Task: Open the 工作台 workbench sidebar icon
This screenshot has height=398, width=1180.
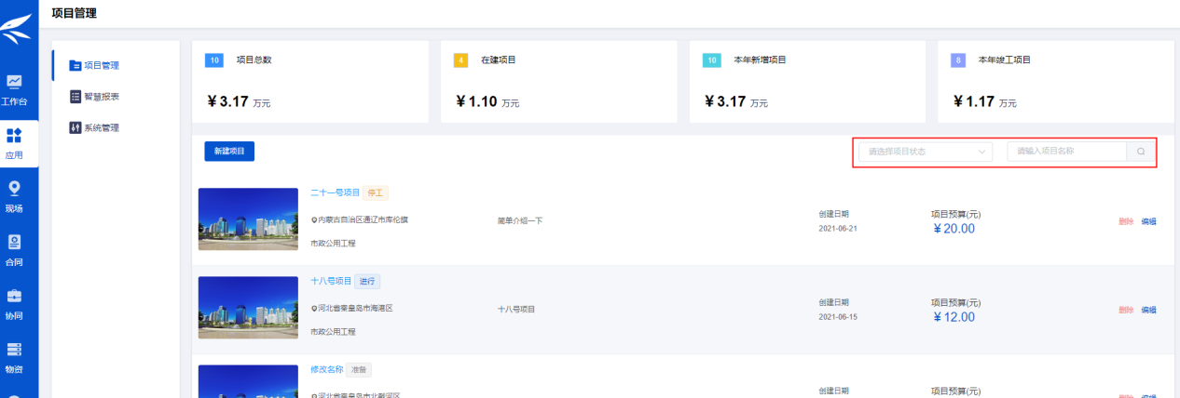Action: pyautogui.click(x=15, y=82)
